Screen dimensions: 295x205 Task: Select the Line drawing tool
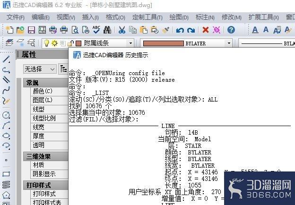6,60
